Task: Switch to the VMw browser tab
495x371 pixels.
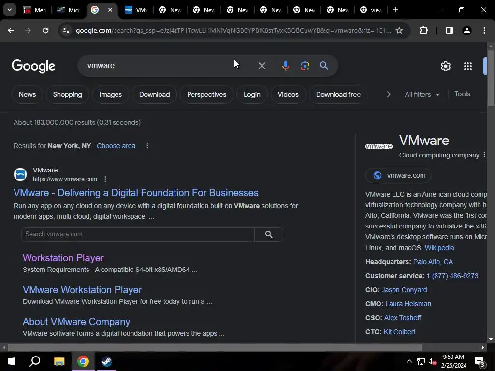Action: (136, 10)
